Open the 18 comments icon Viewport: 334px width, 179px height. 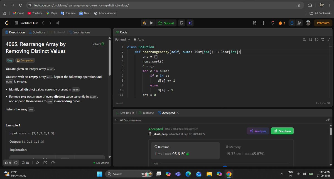(25, 163)
